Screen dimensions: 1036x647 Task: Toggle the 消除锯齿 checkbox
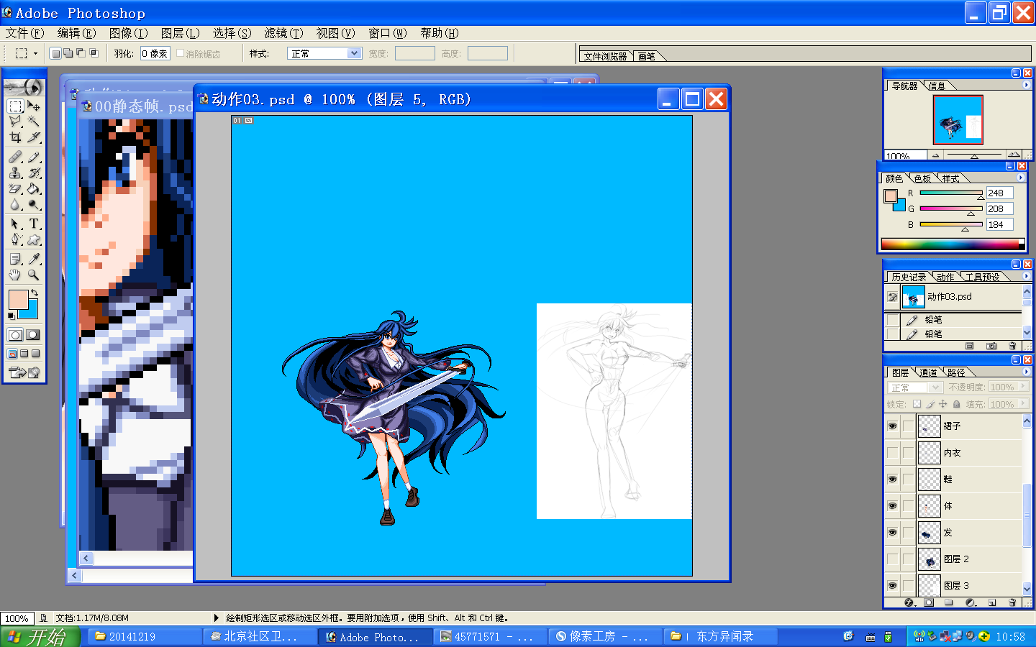[x=181, y=53]
